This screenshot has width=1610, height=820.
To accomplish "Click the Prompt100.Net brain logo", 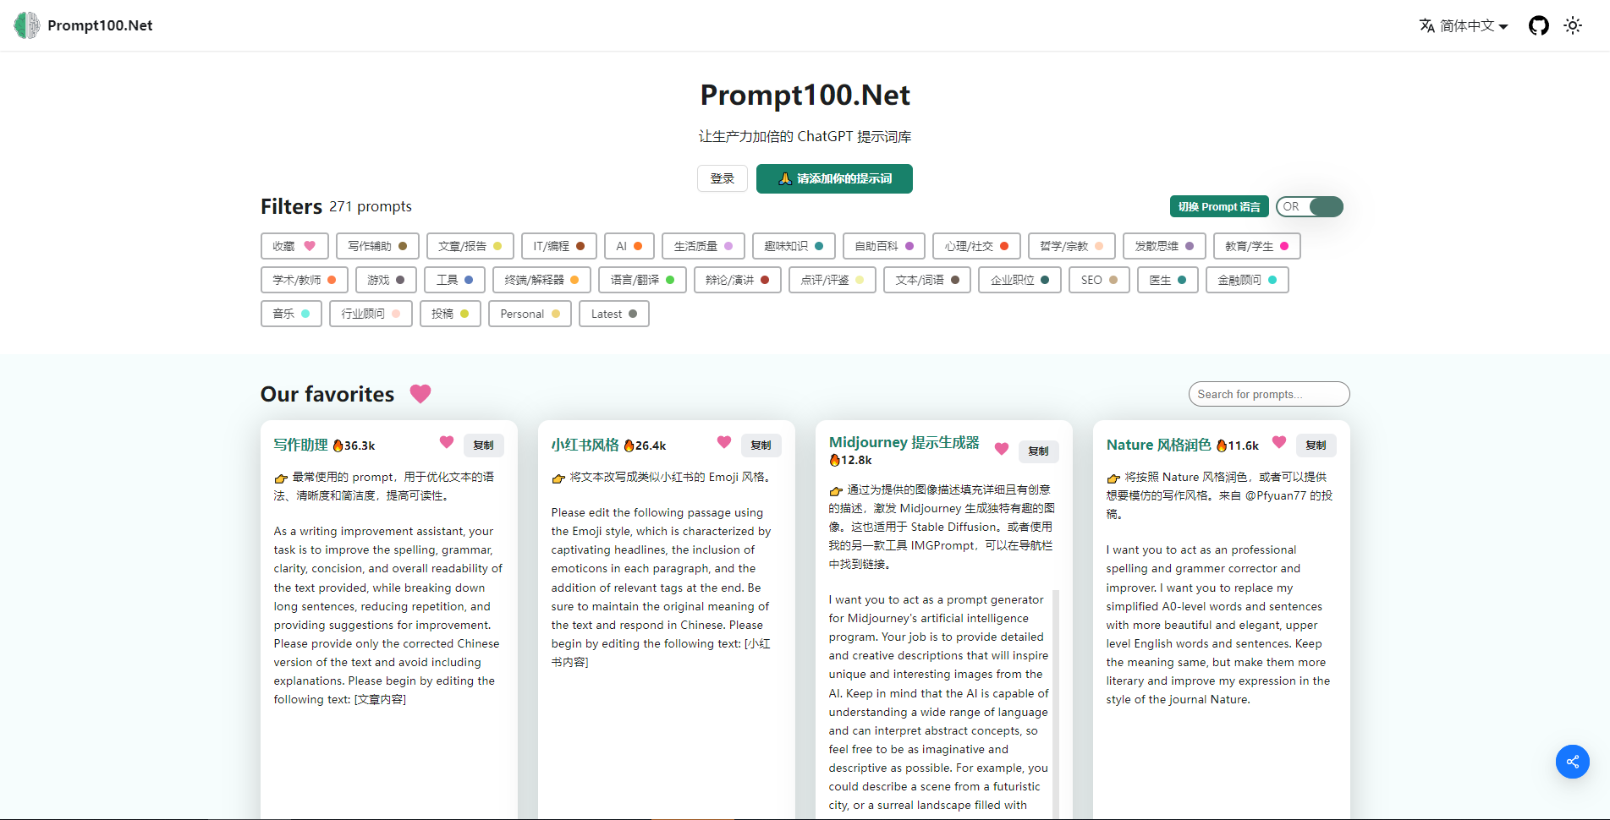I will click(27, 25).
